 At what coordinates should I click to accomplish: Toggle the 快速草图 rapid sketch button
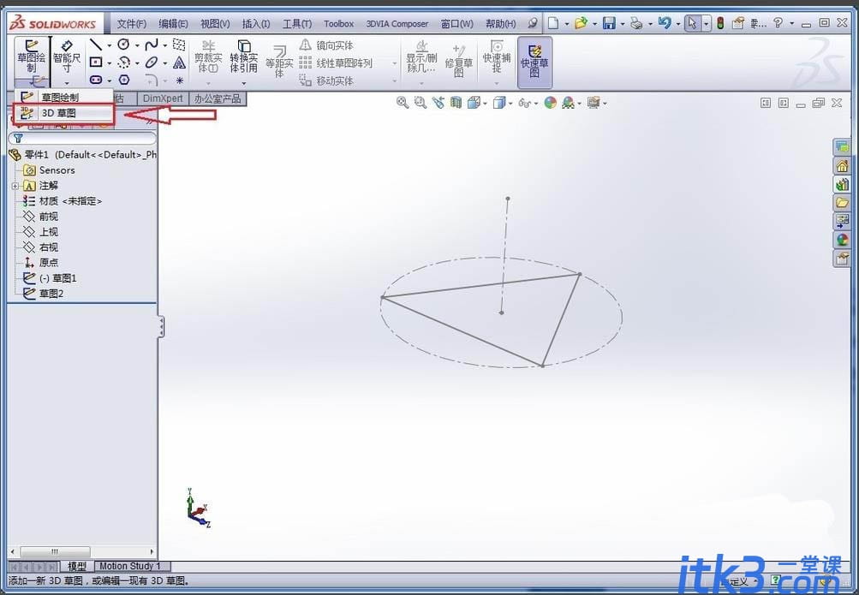534,62
